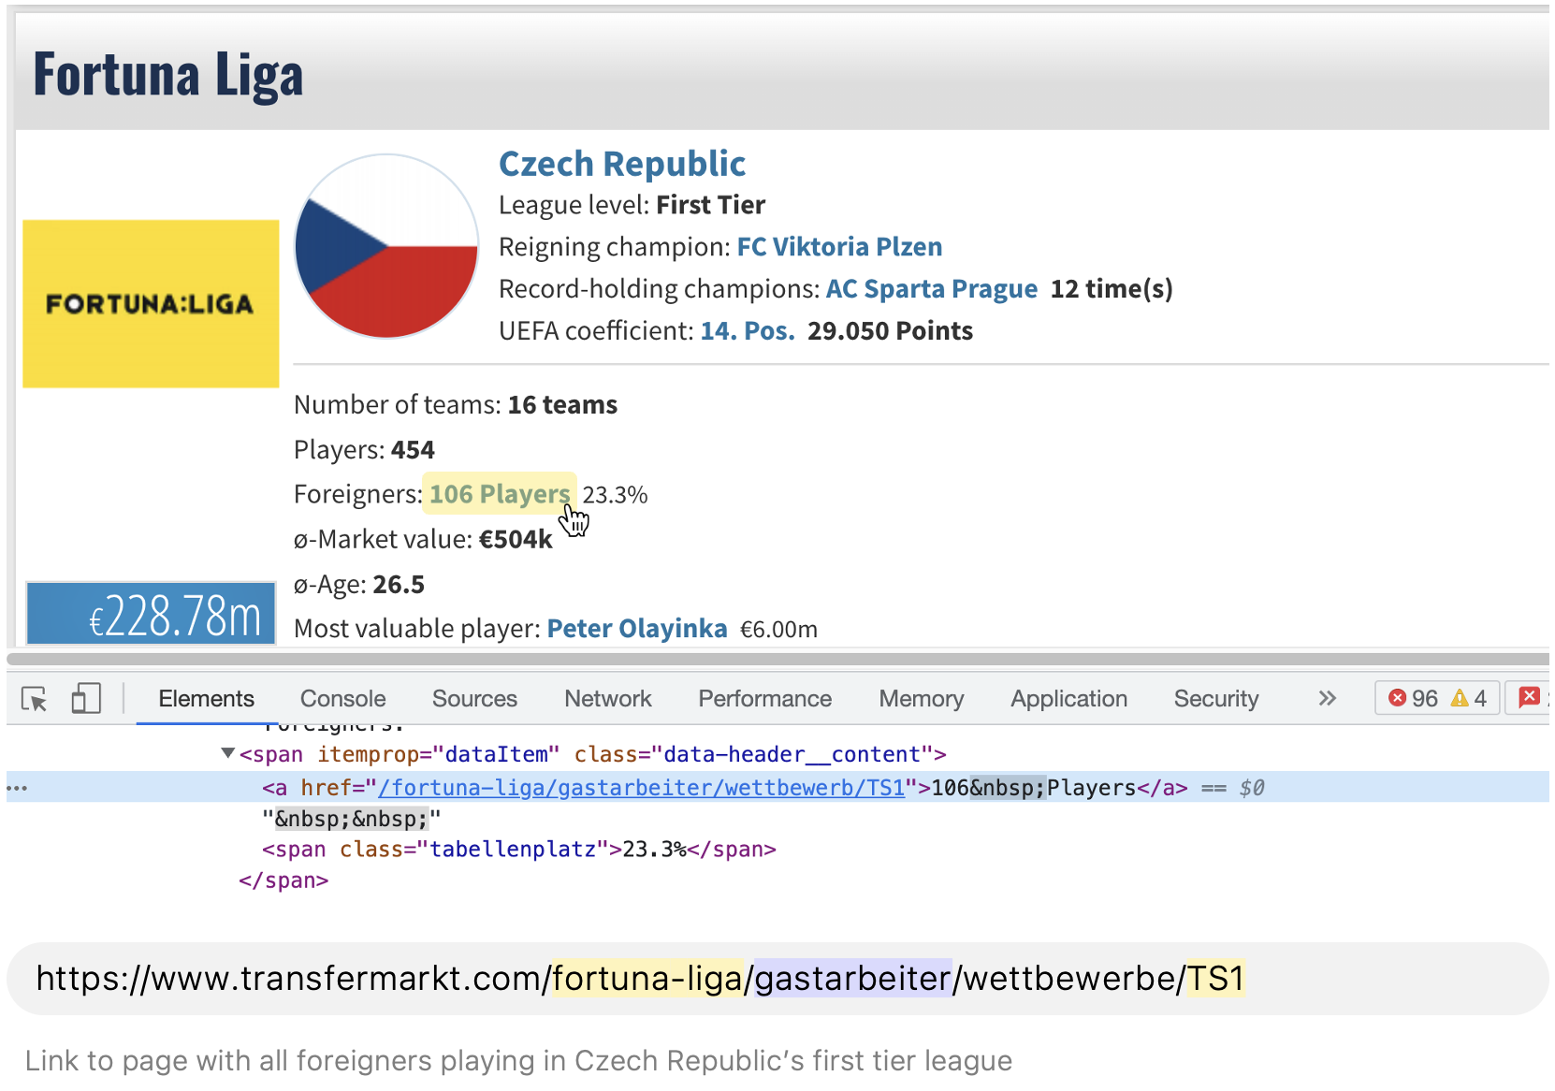Open the AC Sparta Prague link

(x=932, y=289)
